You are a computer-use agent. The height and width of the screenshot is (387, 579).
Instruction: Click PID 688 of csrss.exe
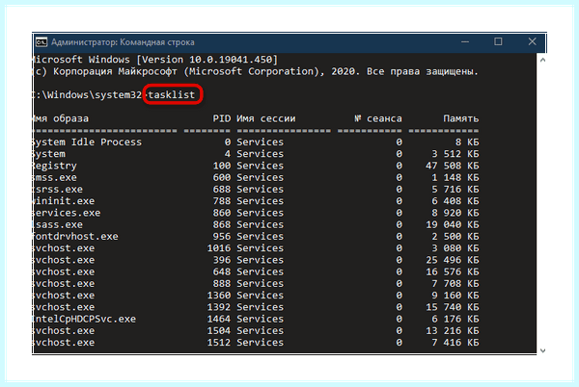point(222,190)
